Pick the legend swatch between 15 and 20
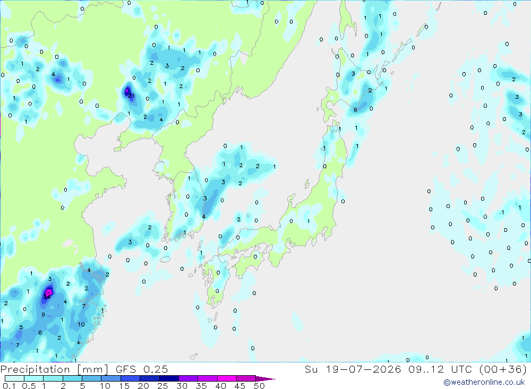 131,378
